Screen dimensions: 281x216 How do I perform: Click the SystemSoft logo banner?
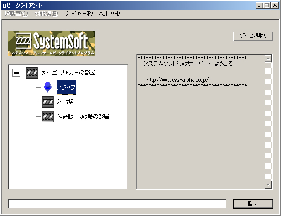coord(52,43)
